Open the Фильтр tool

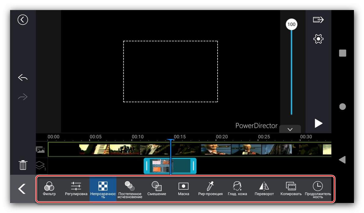coord(49,189)
